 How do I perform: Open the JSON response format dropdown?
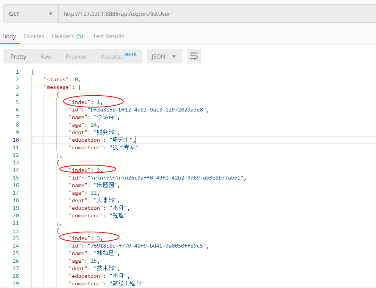(x=164, y=56)
